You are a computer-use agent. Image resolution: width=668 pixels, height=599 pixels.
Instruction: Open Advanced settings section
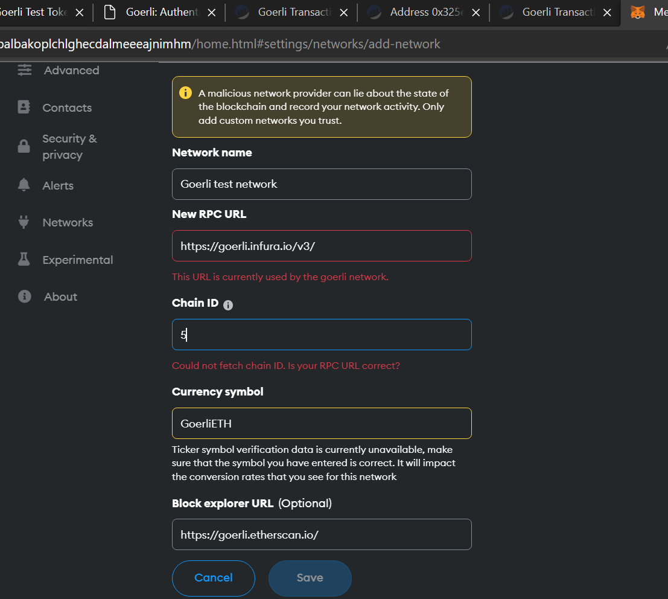tap(72, 70)
